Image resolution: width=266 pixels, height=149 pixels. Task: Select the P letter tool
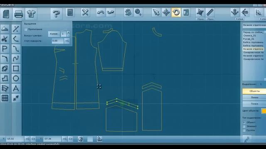click(x=5, y=49)
